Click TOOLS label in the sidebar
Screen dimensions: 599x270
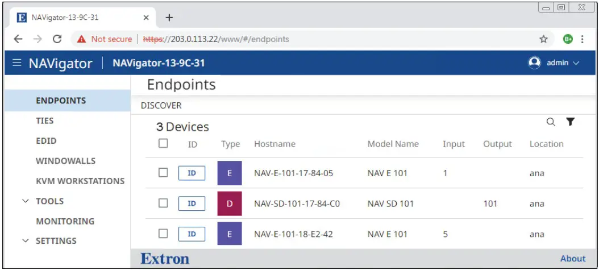point(49,201)
